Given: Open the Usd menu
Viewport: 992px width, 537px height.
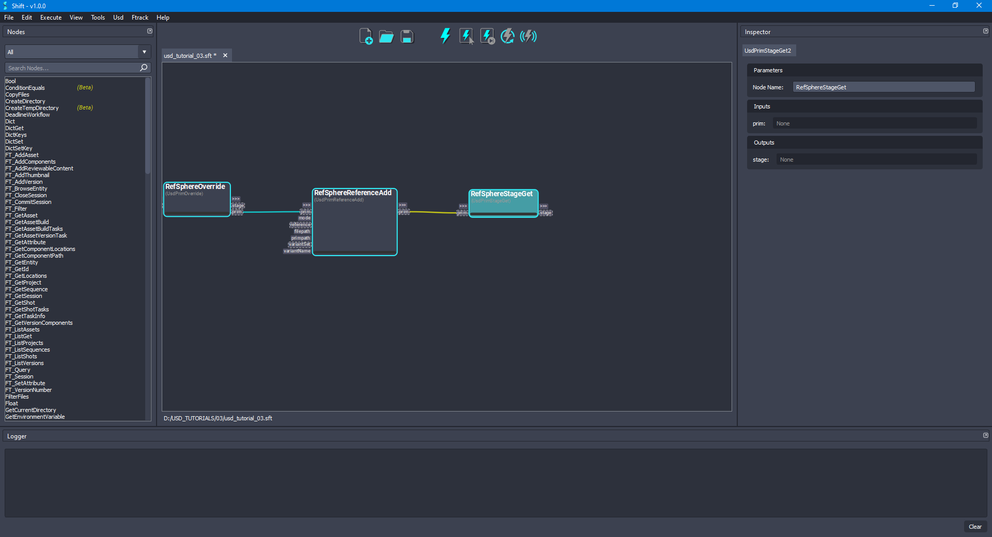Looking at the screenshot, I should pyautogui.click(x=118, y=17).
